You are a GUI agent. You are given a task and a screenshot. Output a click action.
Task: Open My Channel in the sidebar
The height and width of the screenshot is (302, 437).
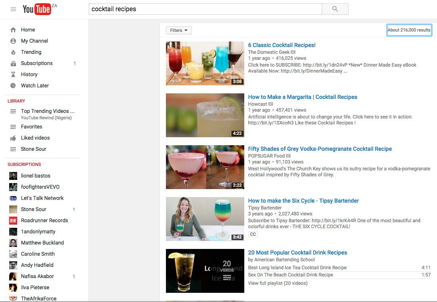[34, 41]
